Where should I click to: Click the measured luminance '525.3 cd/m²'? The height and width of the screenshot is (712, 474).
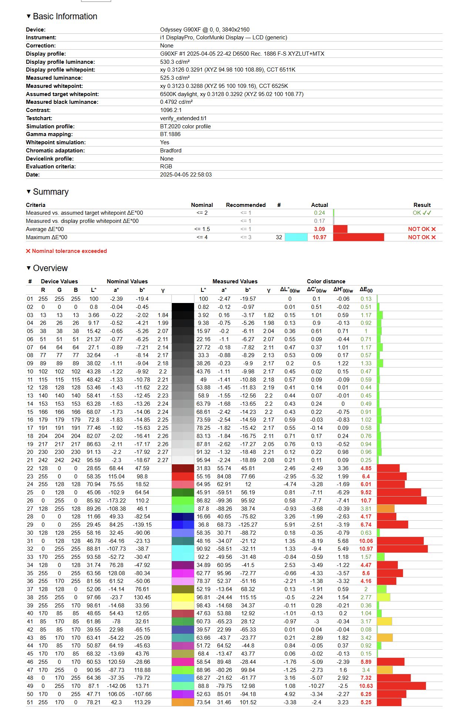pos(175,78)
